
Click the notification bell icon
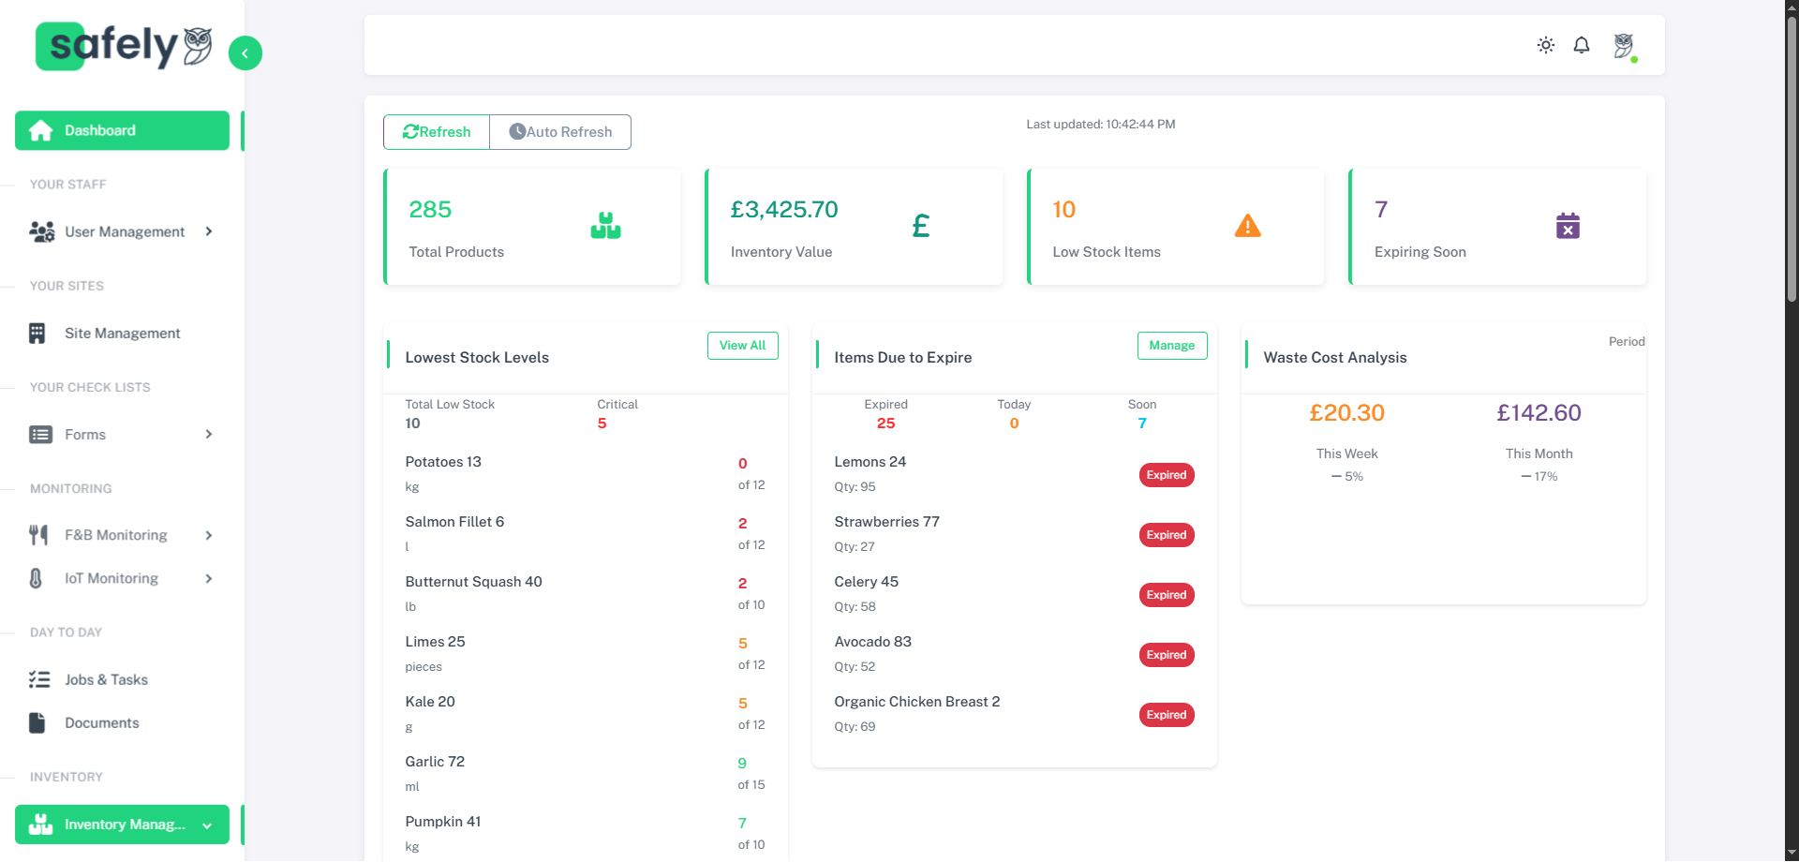1582,45
